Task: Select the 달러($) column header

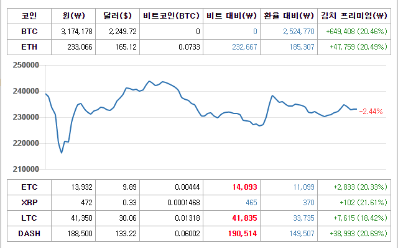Action: point(118,16)
